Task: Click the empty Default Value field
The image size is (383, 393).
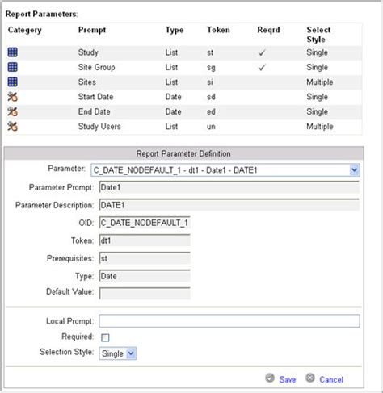Action: pyautogui.click(x=145, y=293)
